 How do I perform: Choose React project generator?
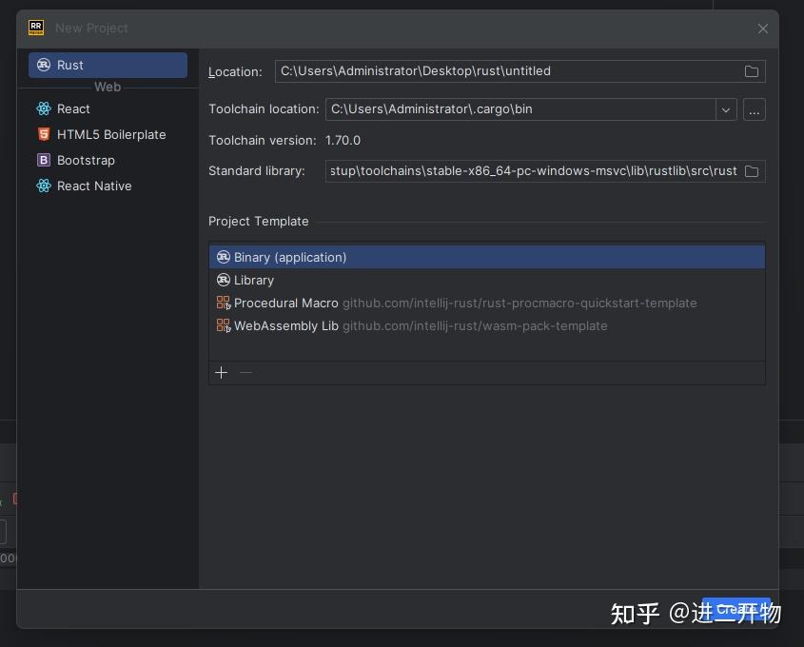tap(73, 109)
